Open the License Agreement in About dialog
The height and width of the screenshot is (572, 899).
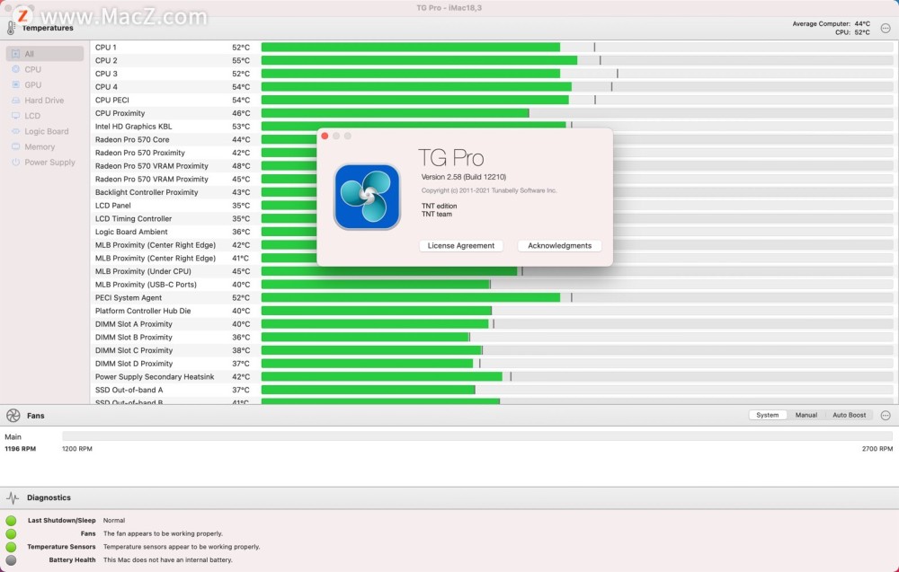(461, 246)
